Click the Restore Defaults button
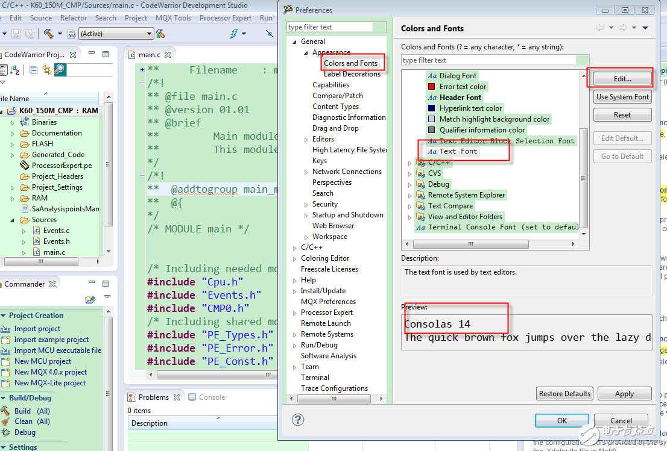Screen dimensions: 667x451 [564, 394]
